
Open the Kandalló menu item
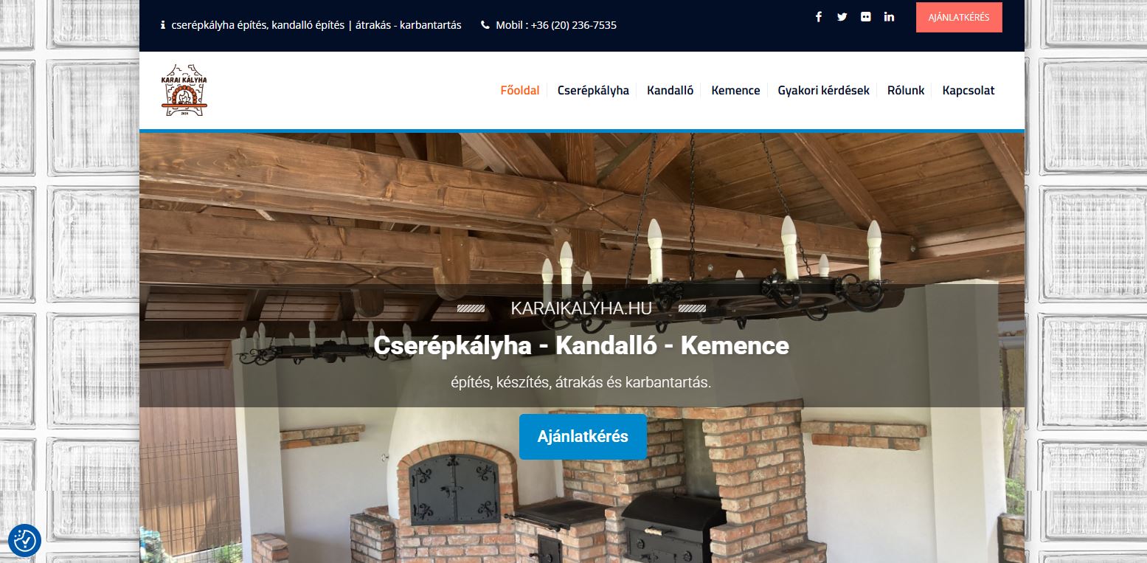[670, 91]
